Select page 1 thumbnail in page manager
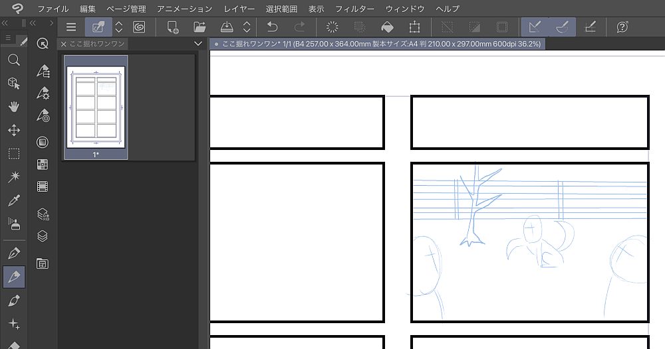 pyautogui.click(x=96, y=106)
